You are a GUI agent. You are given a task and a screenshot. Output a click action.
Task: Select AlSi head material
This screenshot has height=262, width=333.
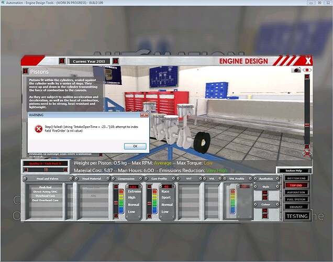tap(93, 196)
